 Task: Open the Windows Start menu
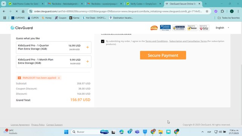click(x=66, y=132)
